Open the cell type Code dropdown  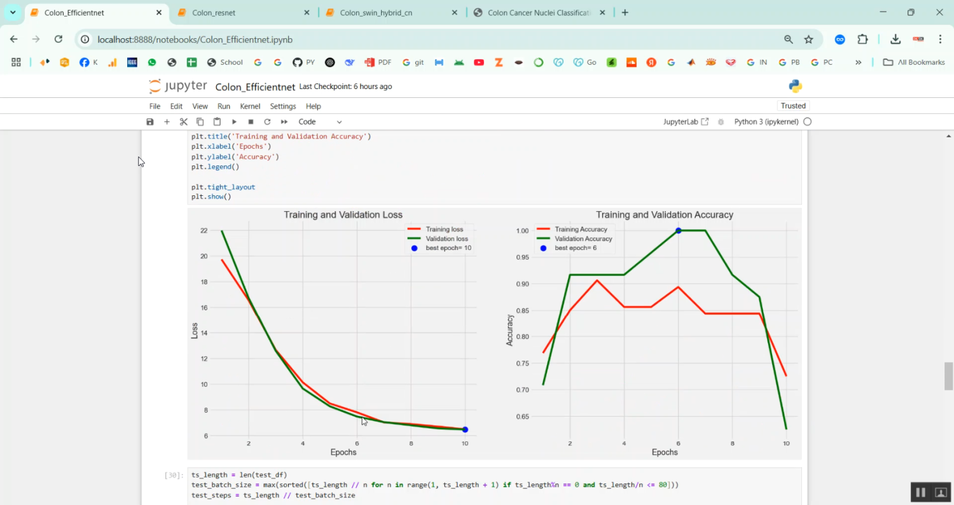pyautogui.click(x=320, y=121)
